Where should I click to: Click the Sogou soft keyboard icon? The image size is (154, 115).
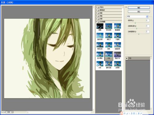click(x=134, y=113)
